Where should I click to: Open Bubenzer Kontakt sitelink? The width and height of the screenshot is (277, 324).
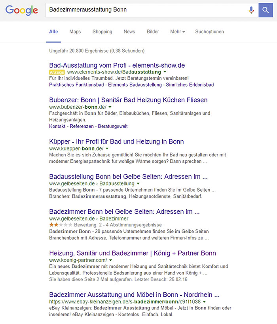[57, 126]
